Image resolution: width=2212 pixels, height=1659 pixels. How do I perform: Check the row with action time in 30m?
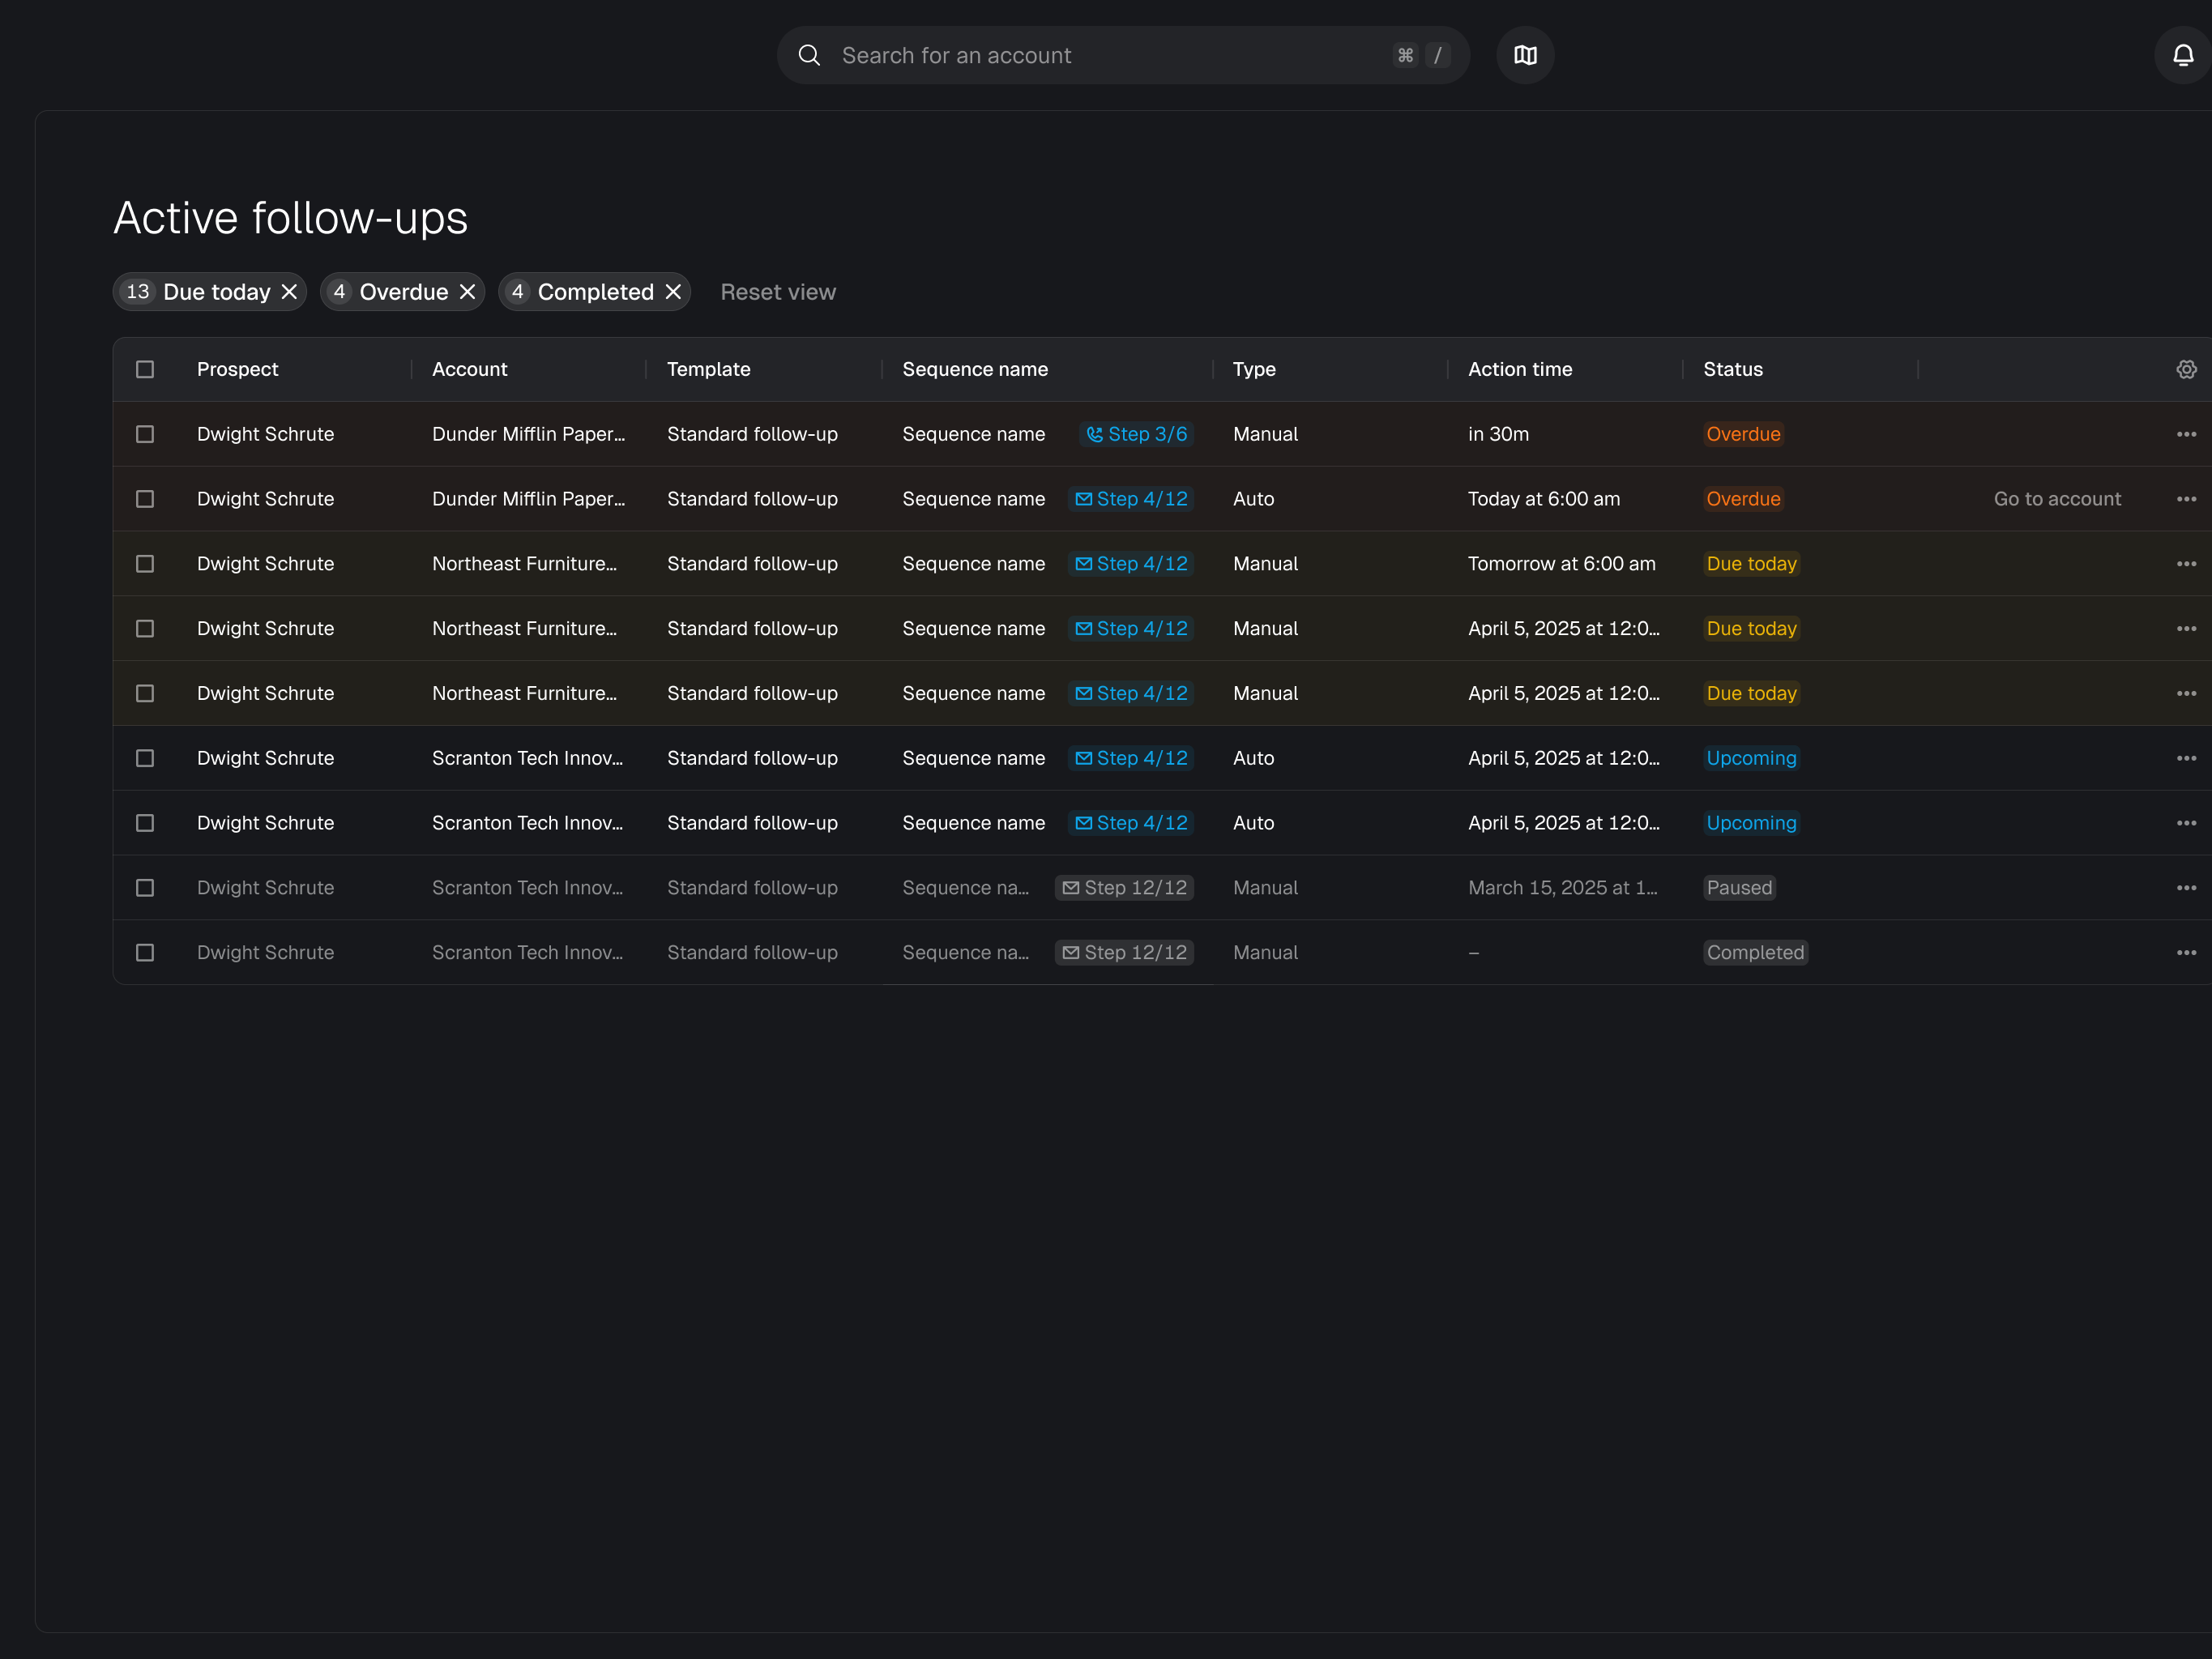145,434
